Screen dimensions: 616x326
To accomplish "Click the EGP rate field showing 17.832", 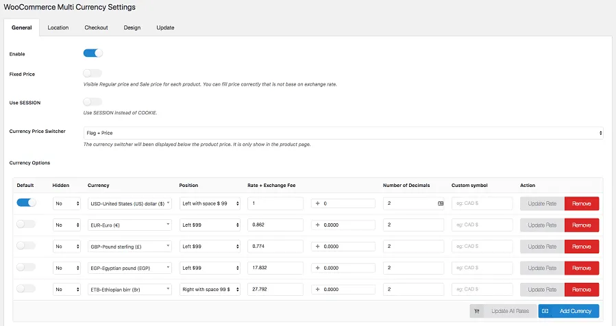I will (x=275, y=268).
